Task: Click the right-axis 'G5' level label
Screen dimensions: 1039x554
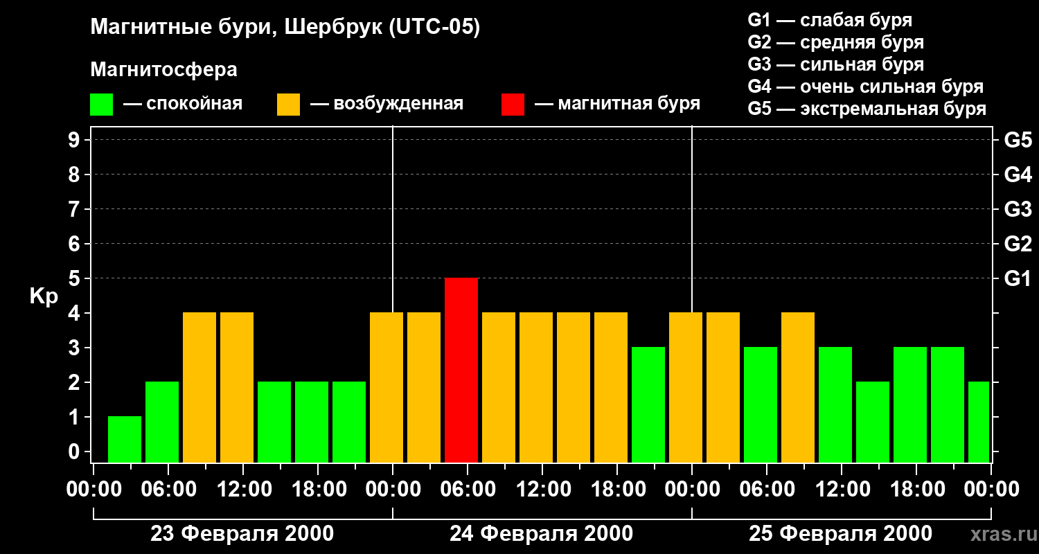Action: [x=1018, y=140]
